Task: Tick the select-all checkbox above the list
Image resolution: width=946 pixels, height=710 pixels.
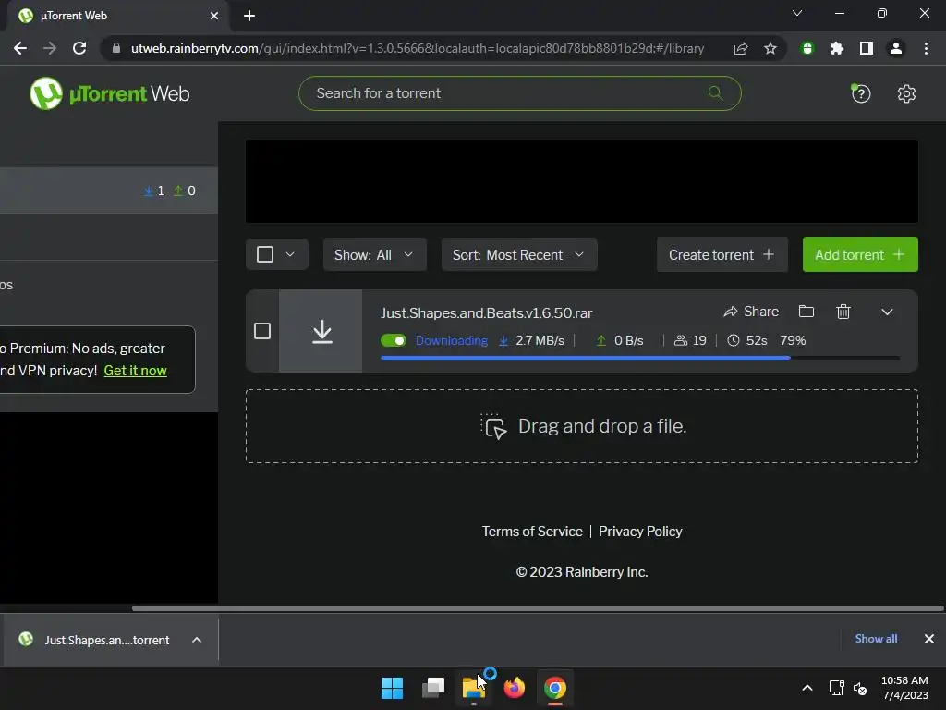Action: click(265, 254)
